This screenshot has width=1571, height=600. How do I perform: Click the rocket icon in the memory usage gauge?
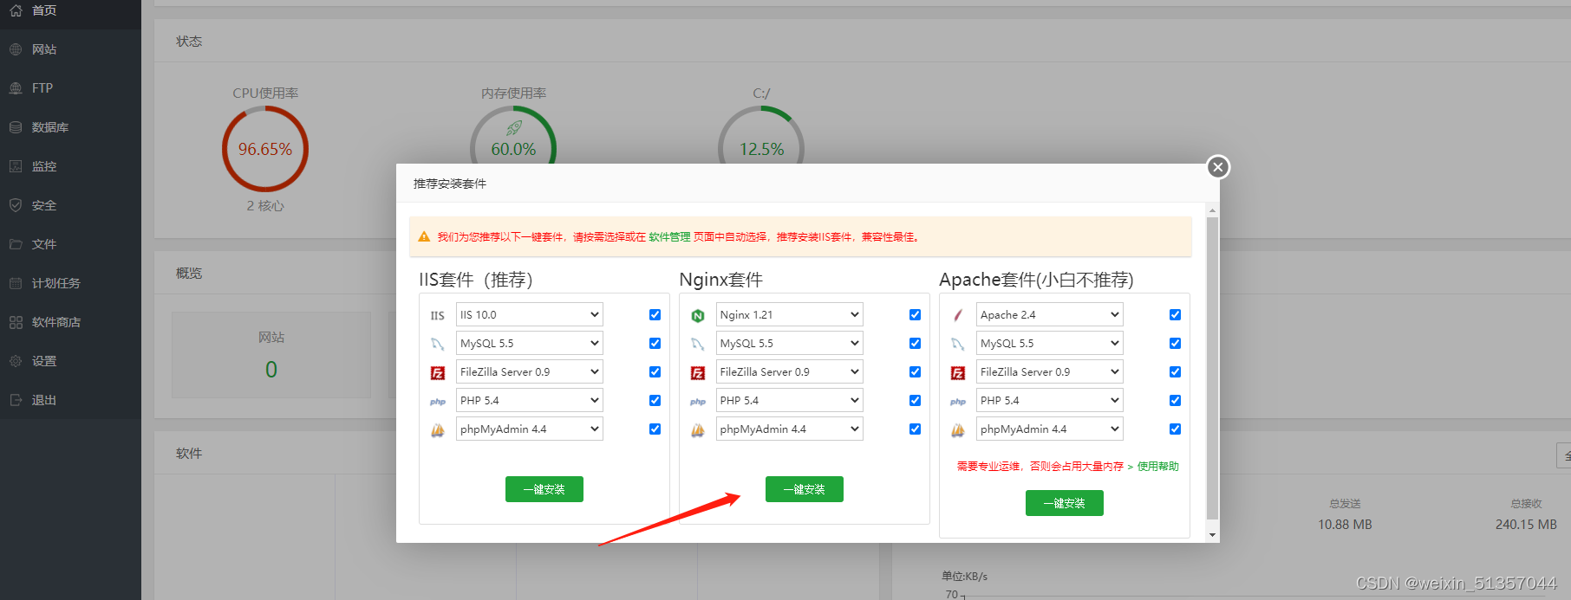coord(514,128)
